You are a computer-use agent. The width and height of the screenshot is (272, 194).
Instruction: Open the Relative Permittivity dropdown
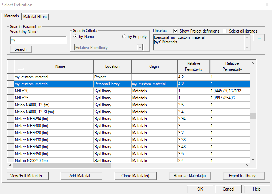[140, 48]
